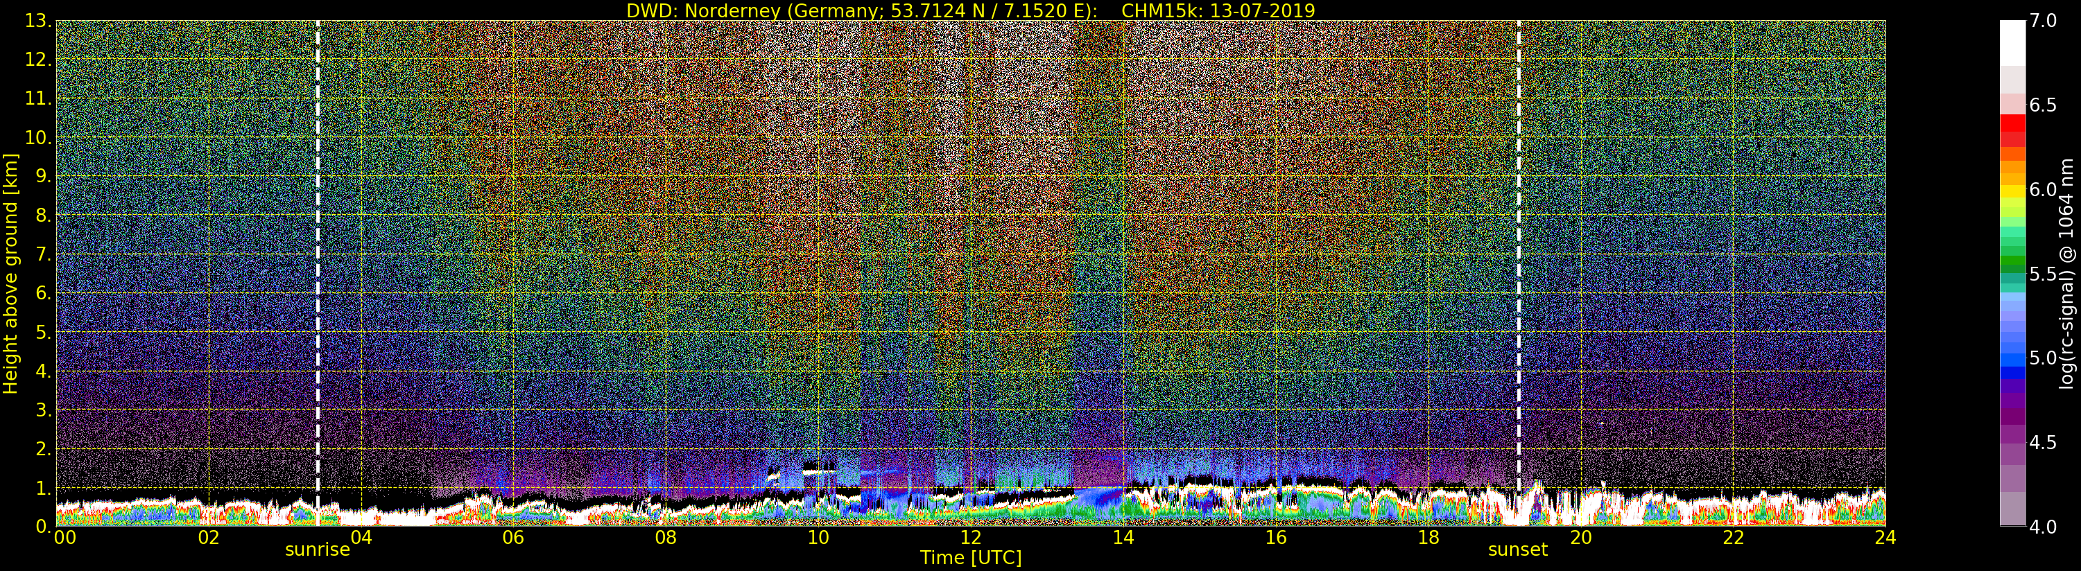Viewport: 2081px width, 571px height.
Task: Click the 'sunrise' label below the axis
Action: pyautogui.click(x=318, y=550)
